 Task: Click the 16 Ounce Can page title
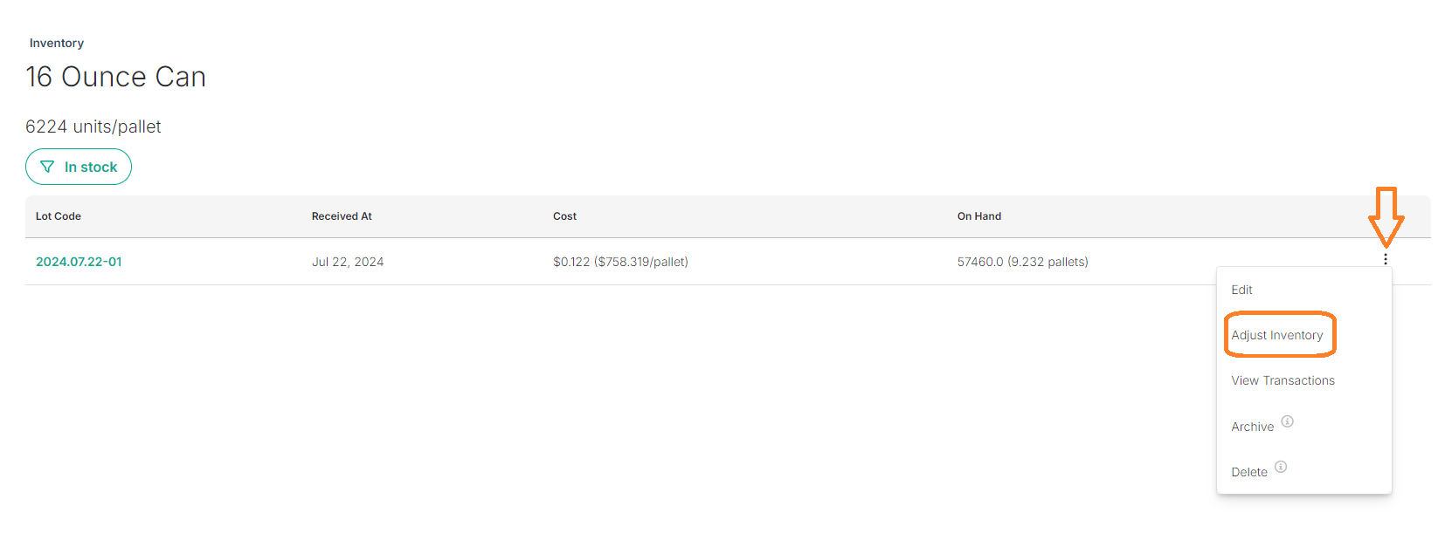pos(115,77)
